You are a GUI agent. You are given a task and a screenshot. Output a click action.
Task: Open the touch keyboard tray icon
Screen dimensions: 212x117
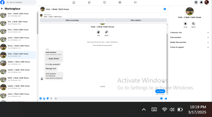coord(154,110)
